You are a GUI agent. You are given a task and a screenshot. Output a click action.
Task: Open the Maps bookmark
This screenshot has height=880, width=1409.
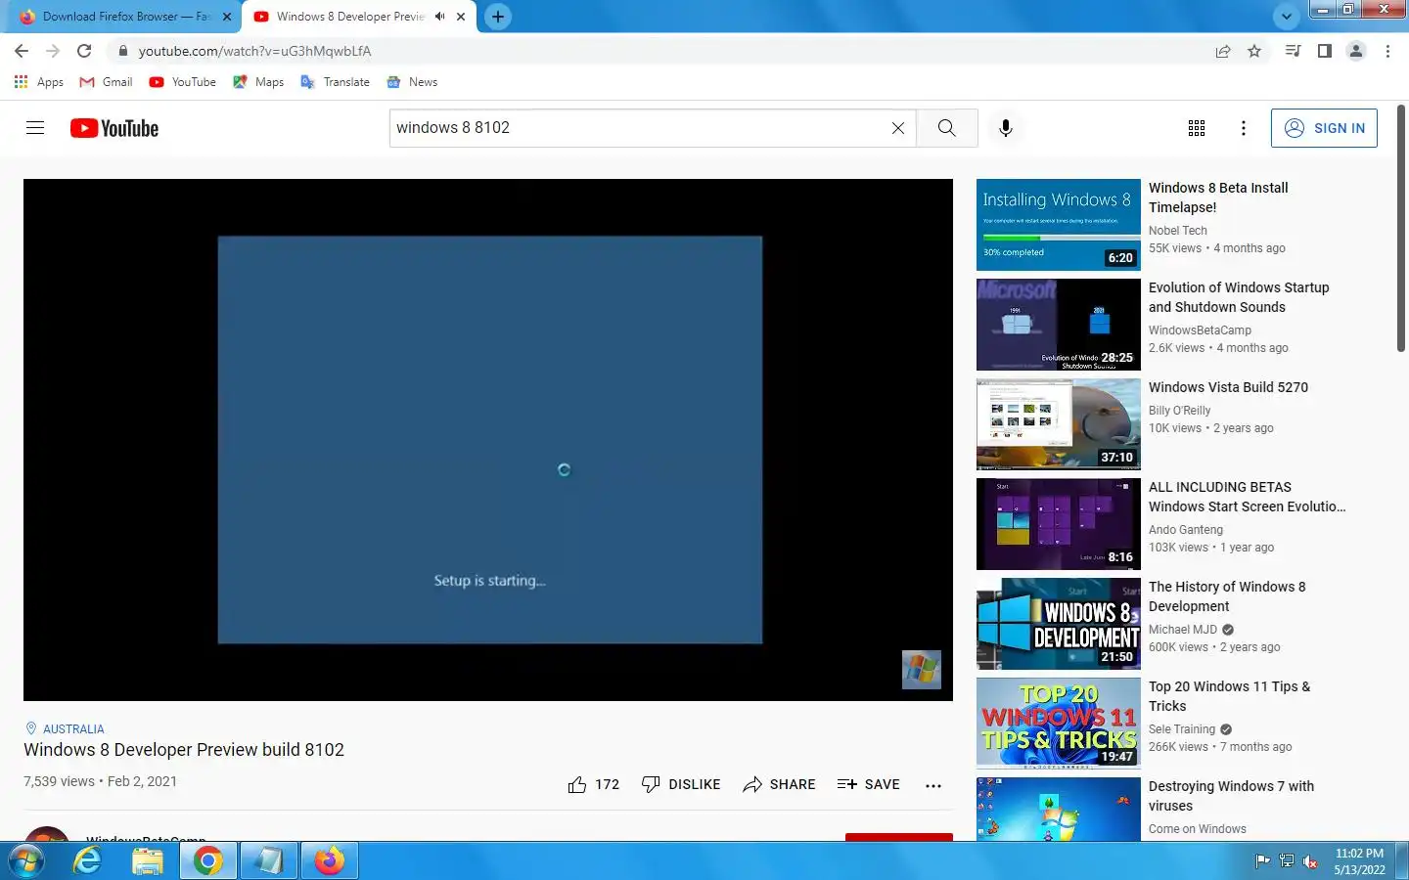(x=258, y=82)
